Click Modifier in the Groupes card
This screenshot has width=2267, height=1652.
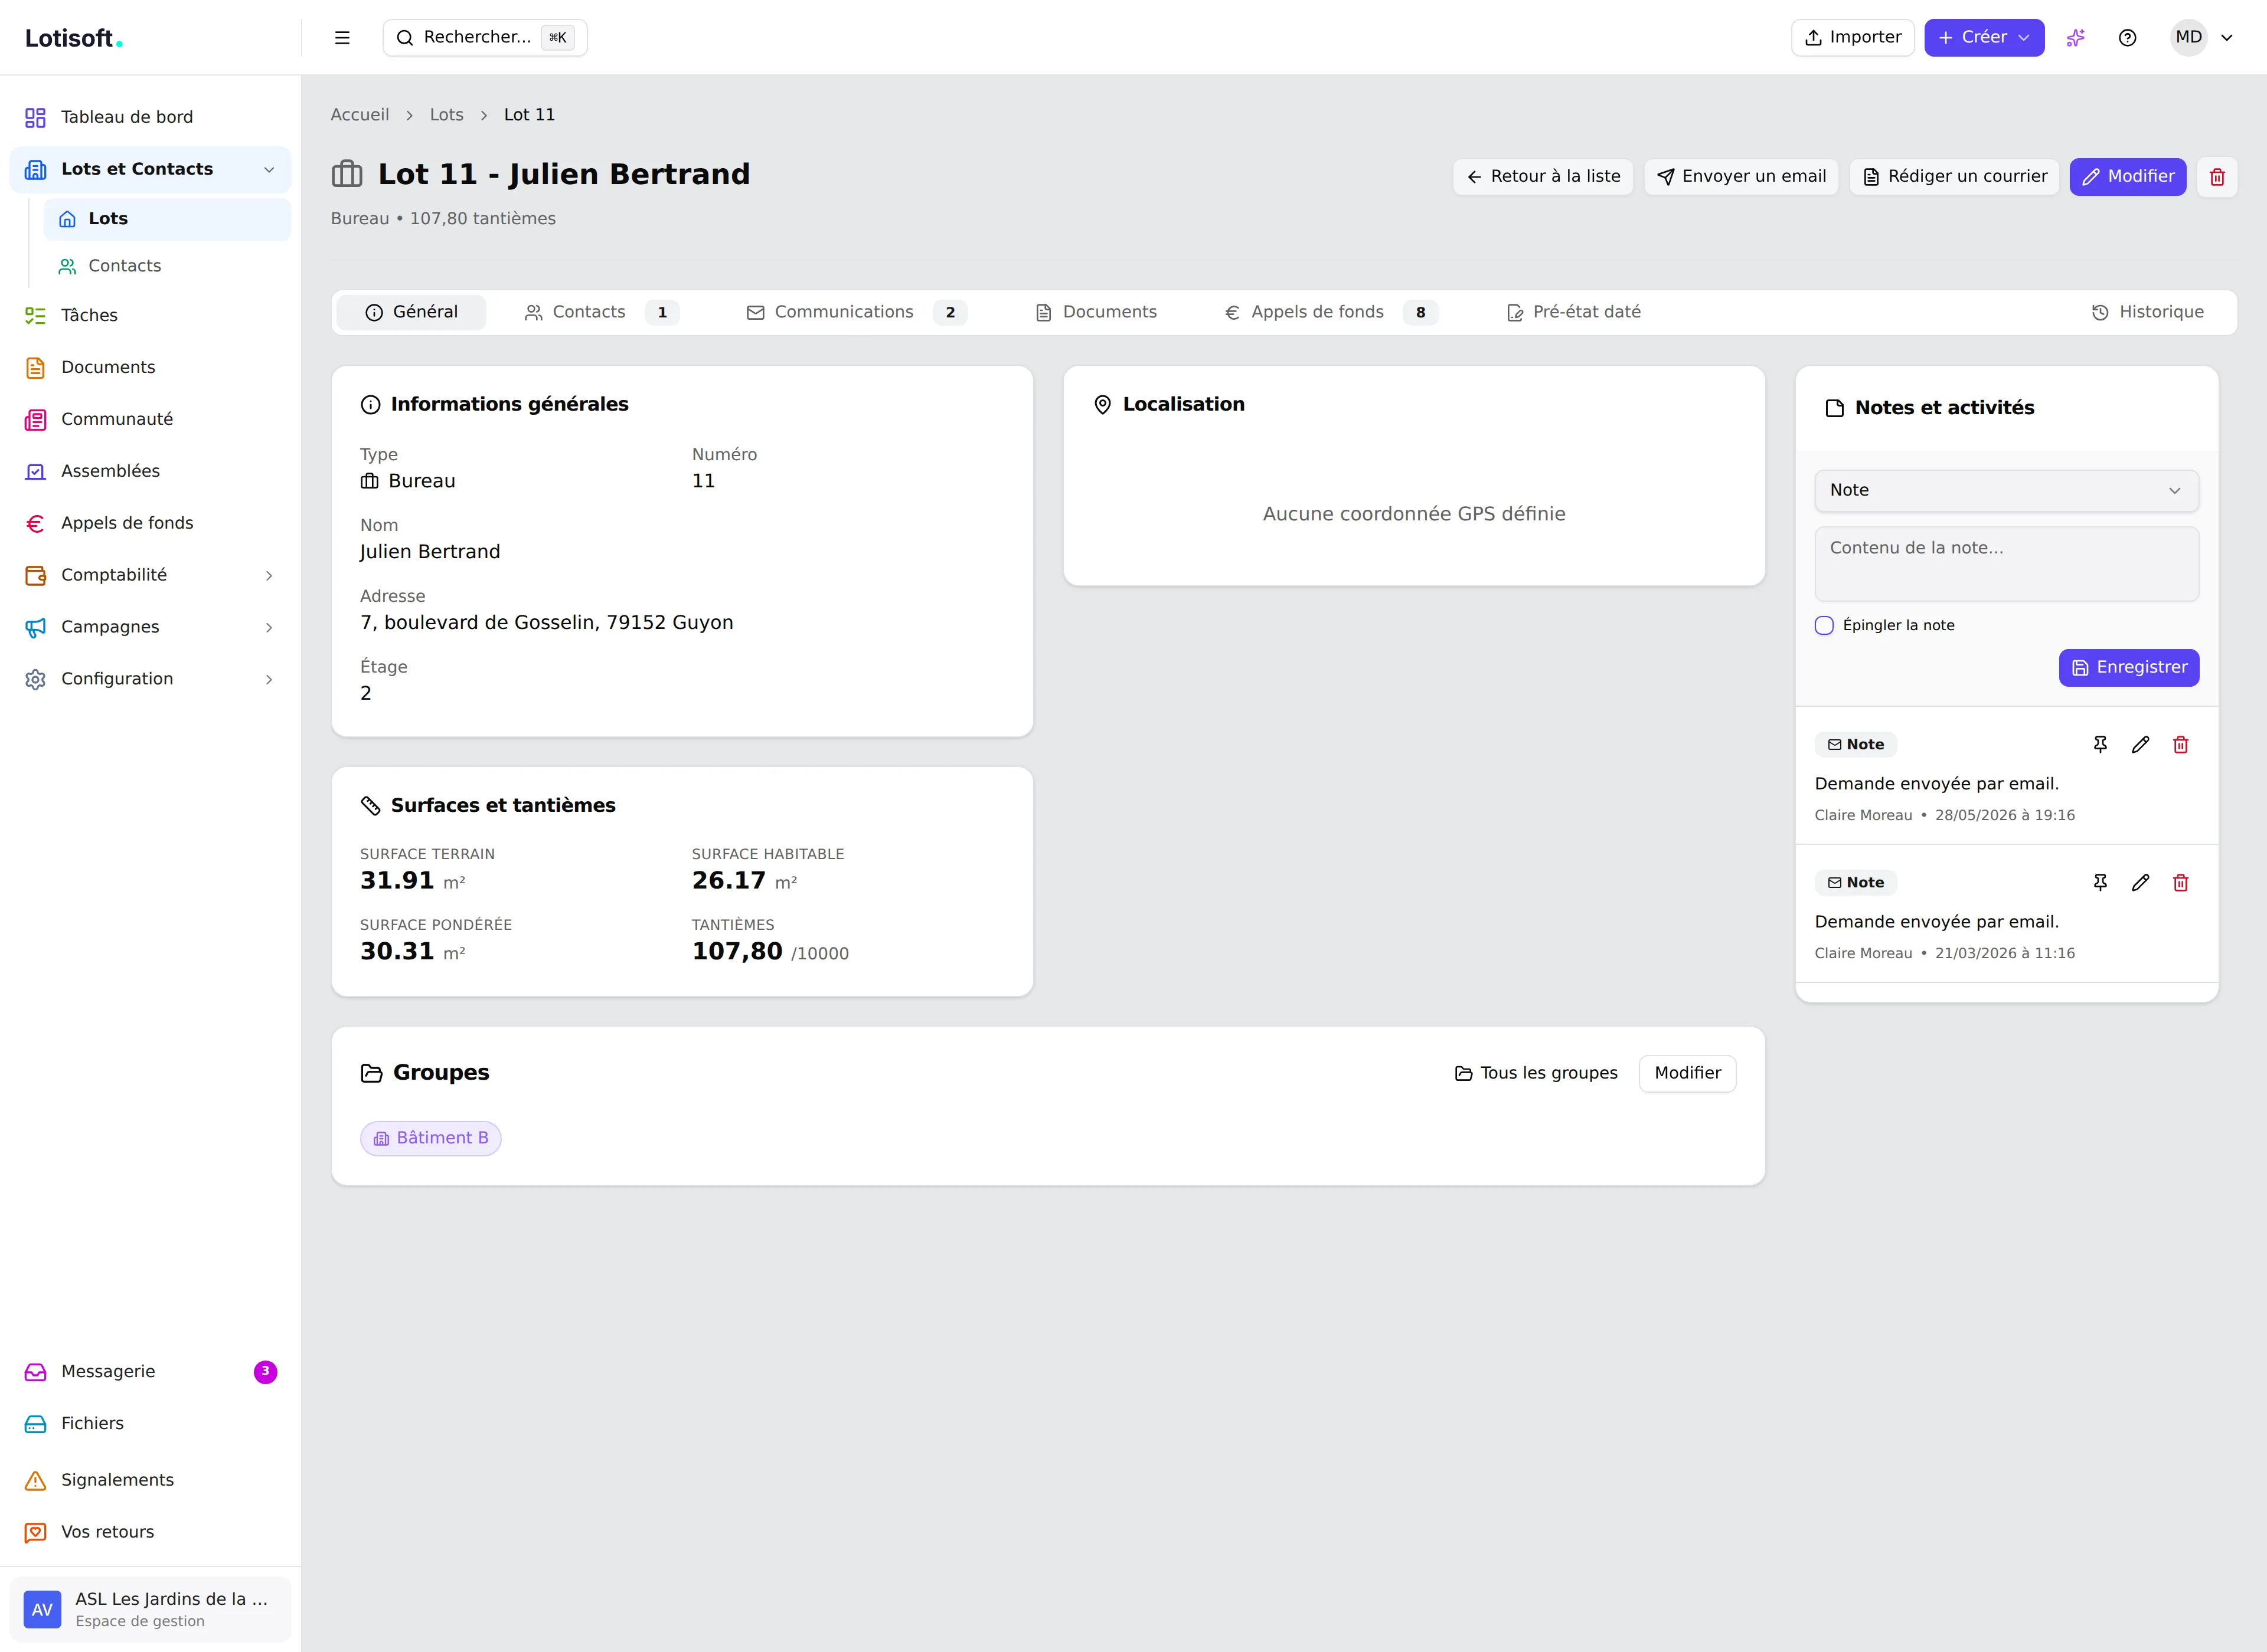1687,1074
